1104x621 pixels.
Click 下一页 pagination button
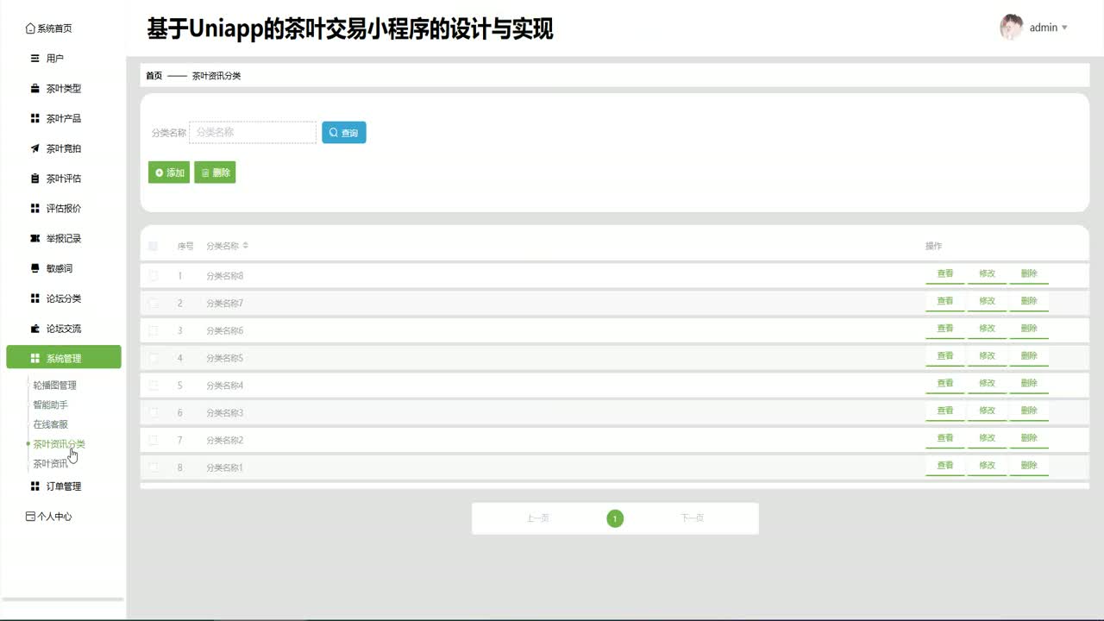692,518
